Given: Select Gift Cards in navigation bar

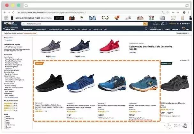Looking at the screenshot, I should point(77,30).
